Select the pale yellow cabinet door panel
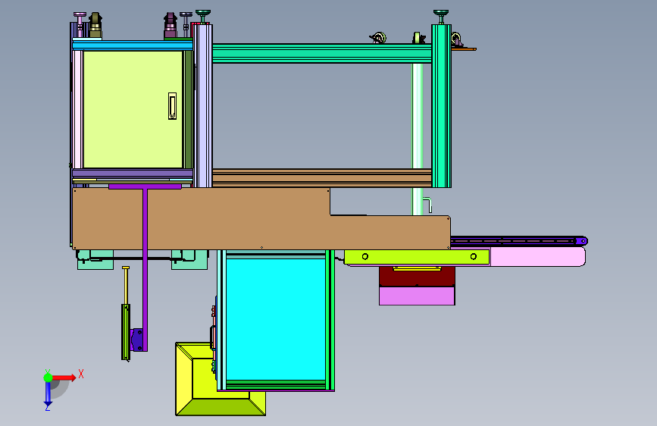 [x=133, y=109]
